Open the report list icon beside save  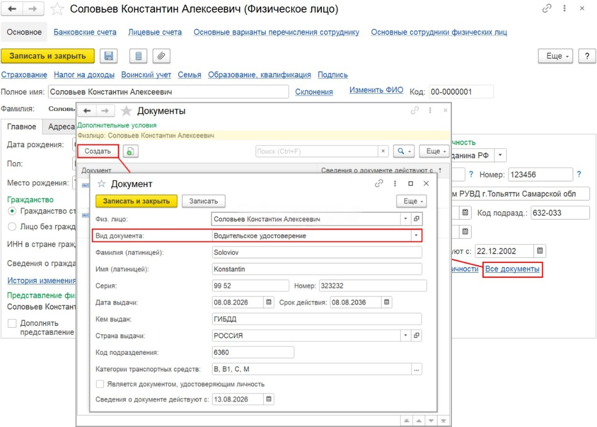click(x=138, y=56)
